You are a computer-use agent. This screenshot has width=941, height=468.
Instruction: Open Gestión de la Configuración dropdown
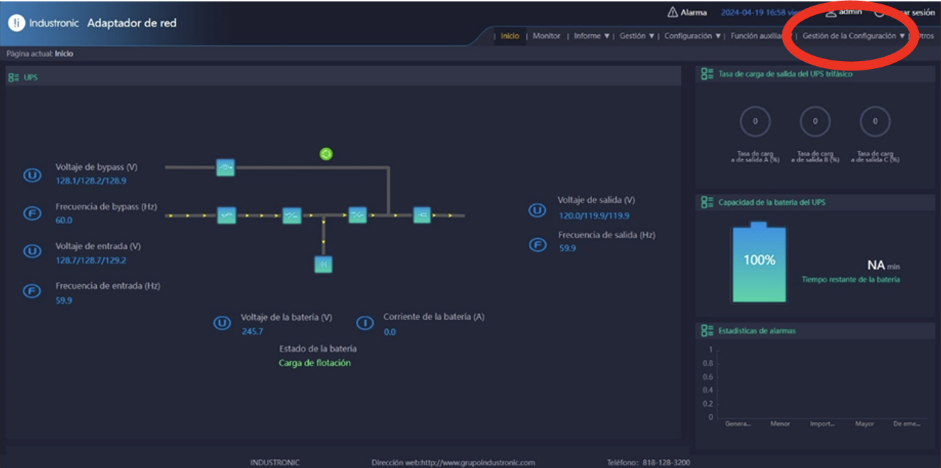tap(853, 36)
